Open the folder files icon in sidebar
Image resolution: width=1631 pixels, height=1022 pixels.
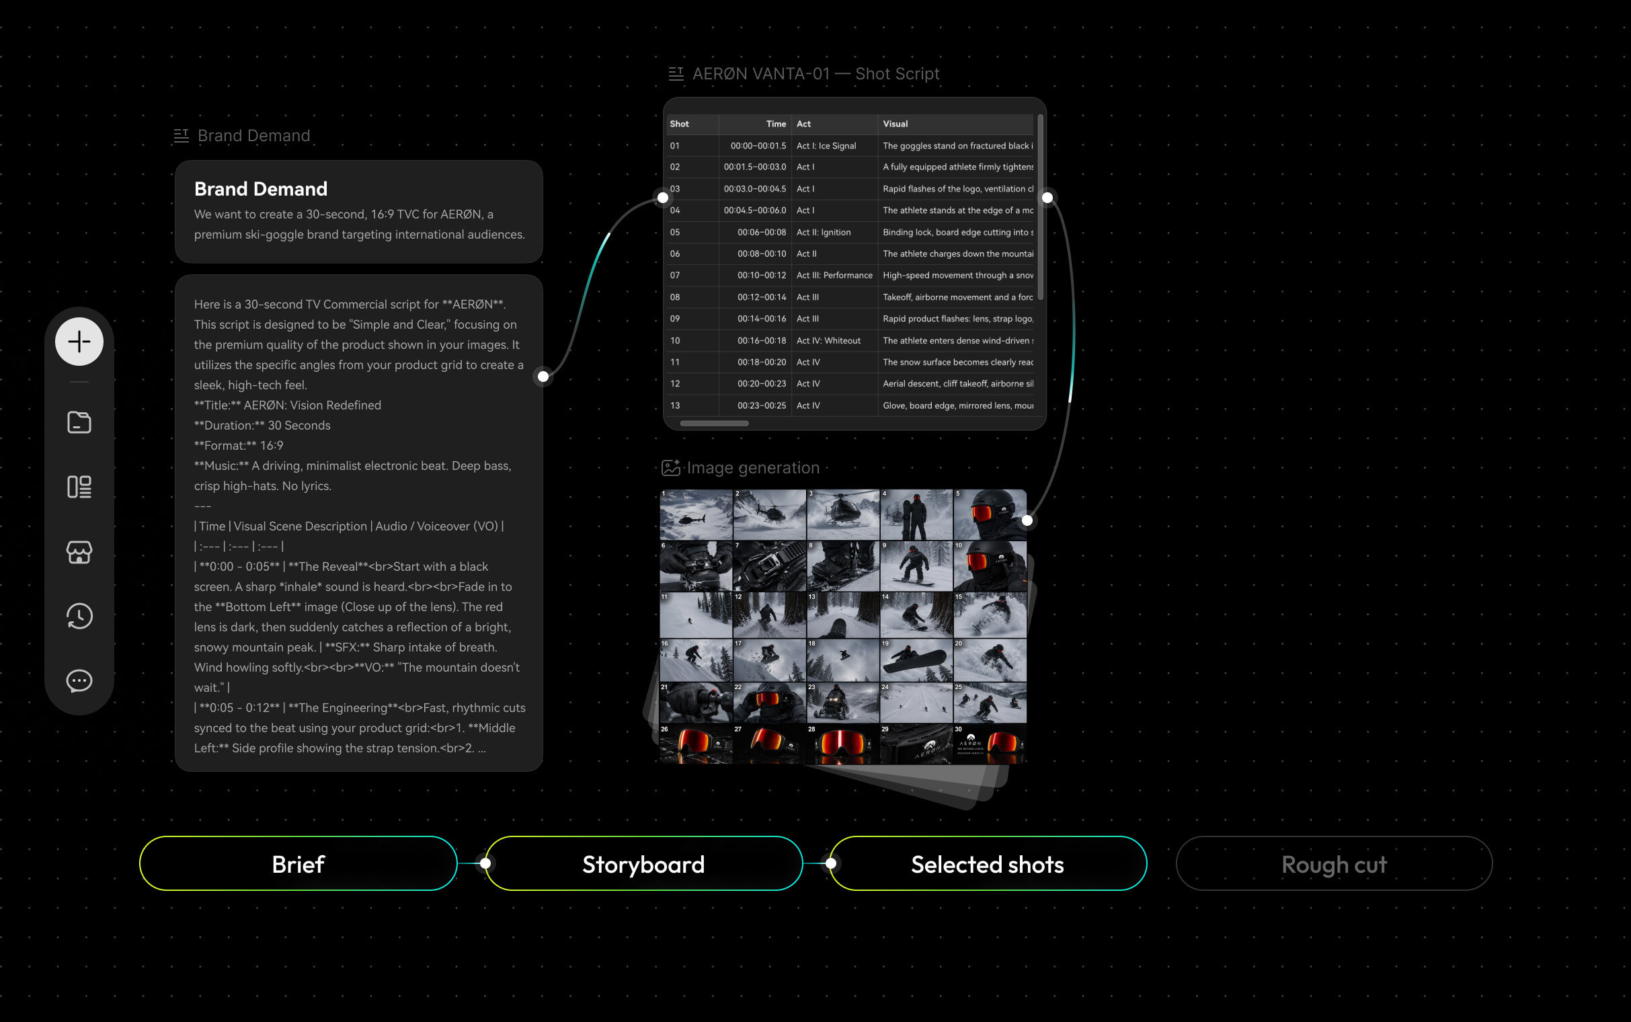tap(79, 422)
